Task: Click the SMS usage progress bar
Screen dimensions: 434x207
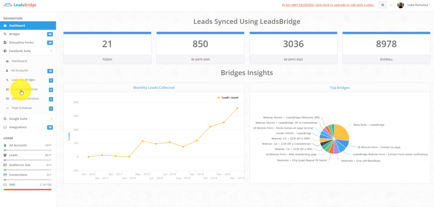Action: (28, 189)
